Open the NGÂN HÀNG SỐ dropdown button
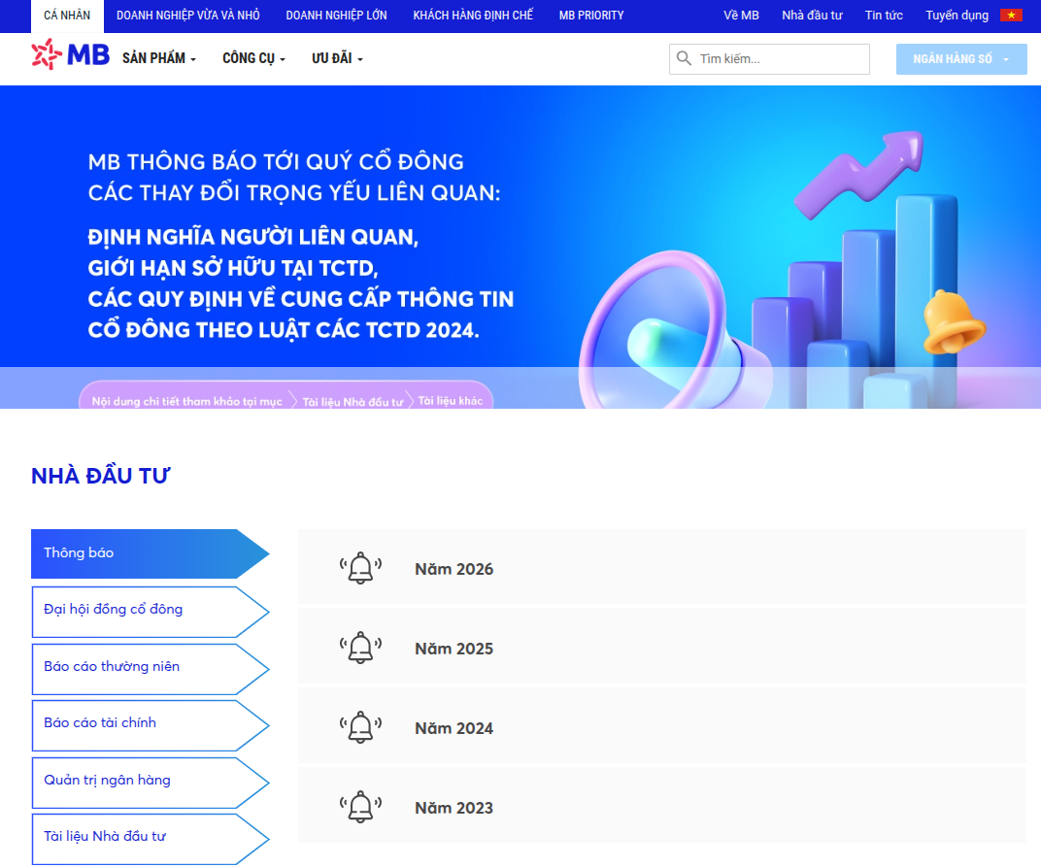 [961, 59]
